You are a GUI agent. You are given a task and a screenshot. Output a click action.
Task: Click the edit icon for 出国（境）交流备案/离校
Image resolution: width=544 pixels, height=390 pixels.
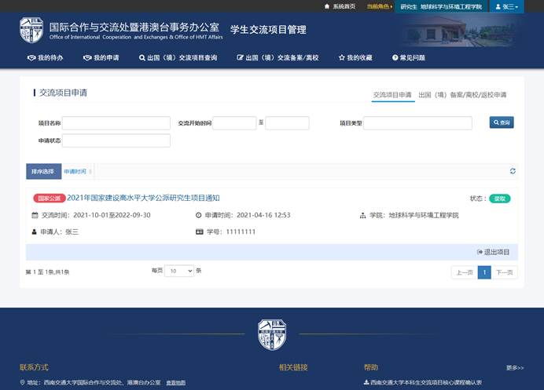coord(241,57)
